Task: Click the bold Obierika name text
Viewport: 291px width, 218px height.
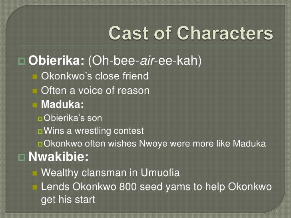Action: click(x=56, y=60)
